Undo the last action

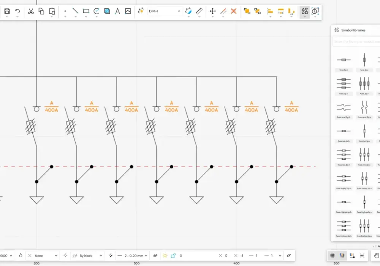coord(17,11)
